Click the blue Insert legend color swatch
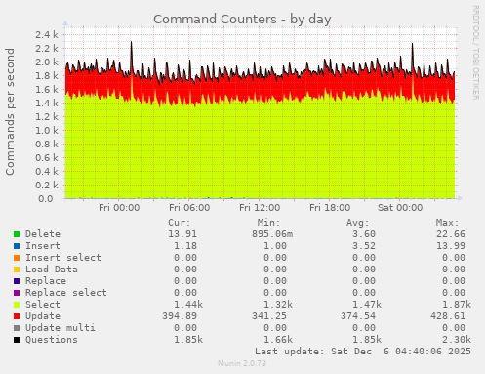This screenshot has height=374, width=485. [17, 246]
